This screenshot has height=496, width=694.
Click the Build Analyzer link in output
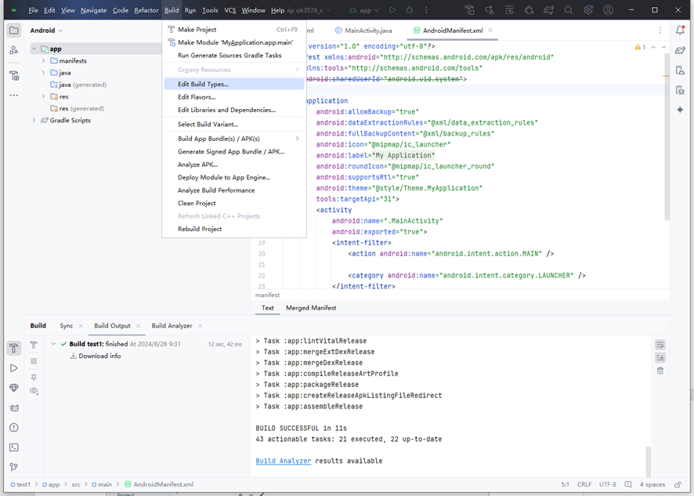click(x=284, y=461)
